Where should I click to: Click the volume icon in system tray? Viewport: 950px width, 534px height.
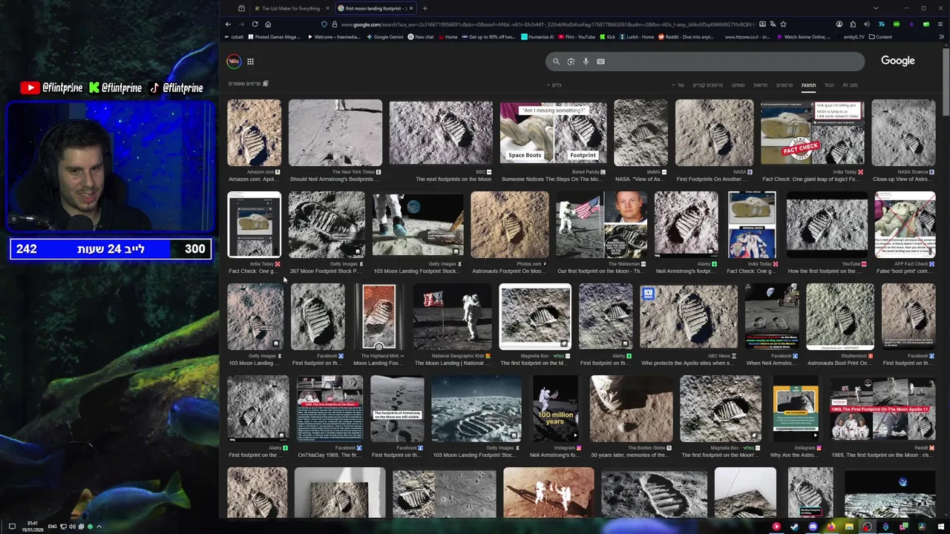click(72, 527)
